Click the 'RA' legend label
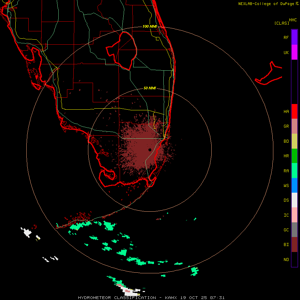Screen dimensions: 300x300 tap(286, 171)
